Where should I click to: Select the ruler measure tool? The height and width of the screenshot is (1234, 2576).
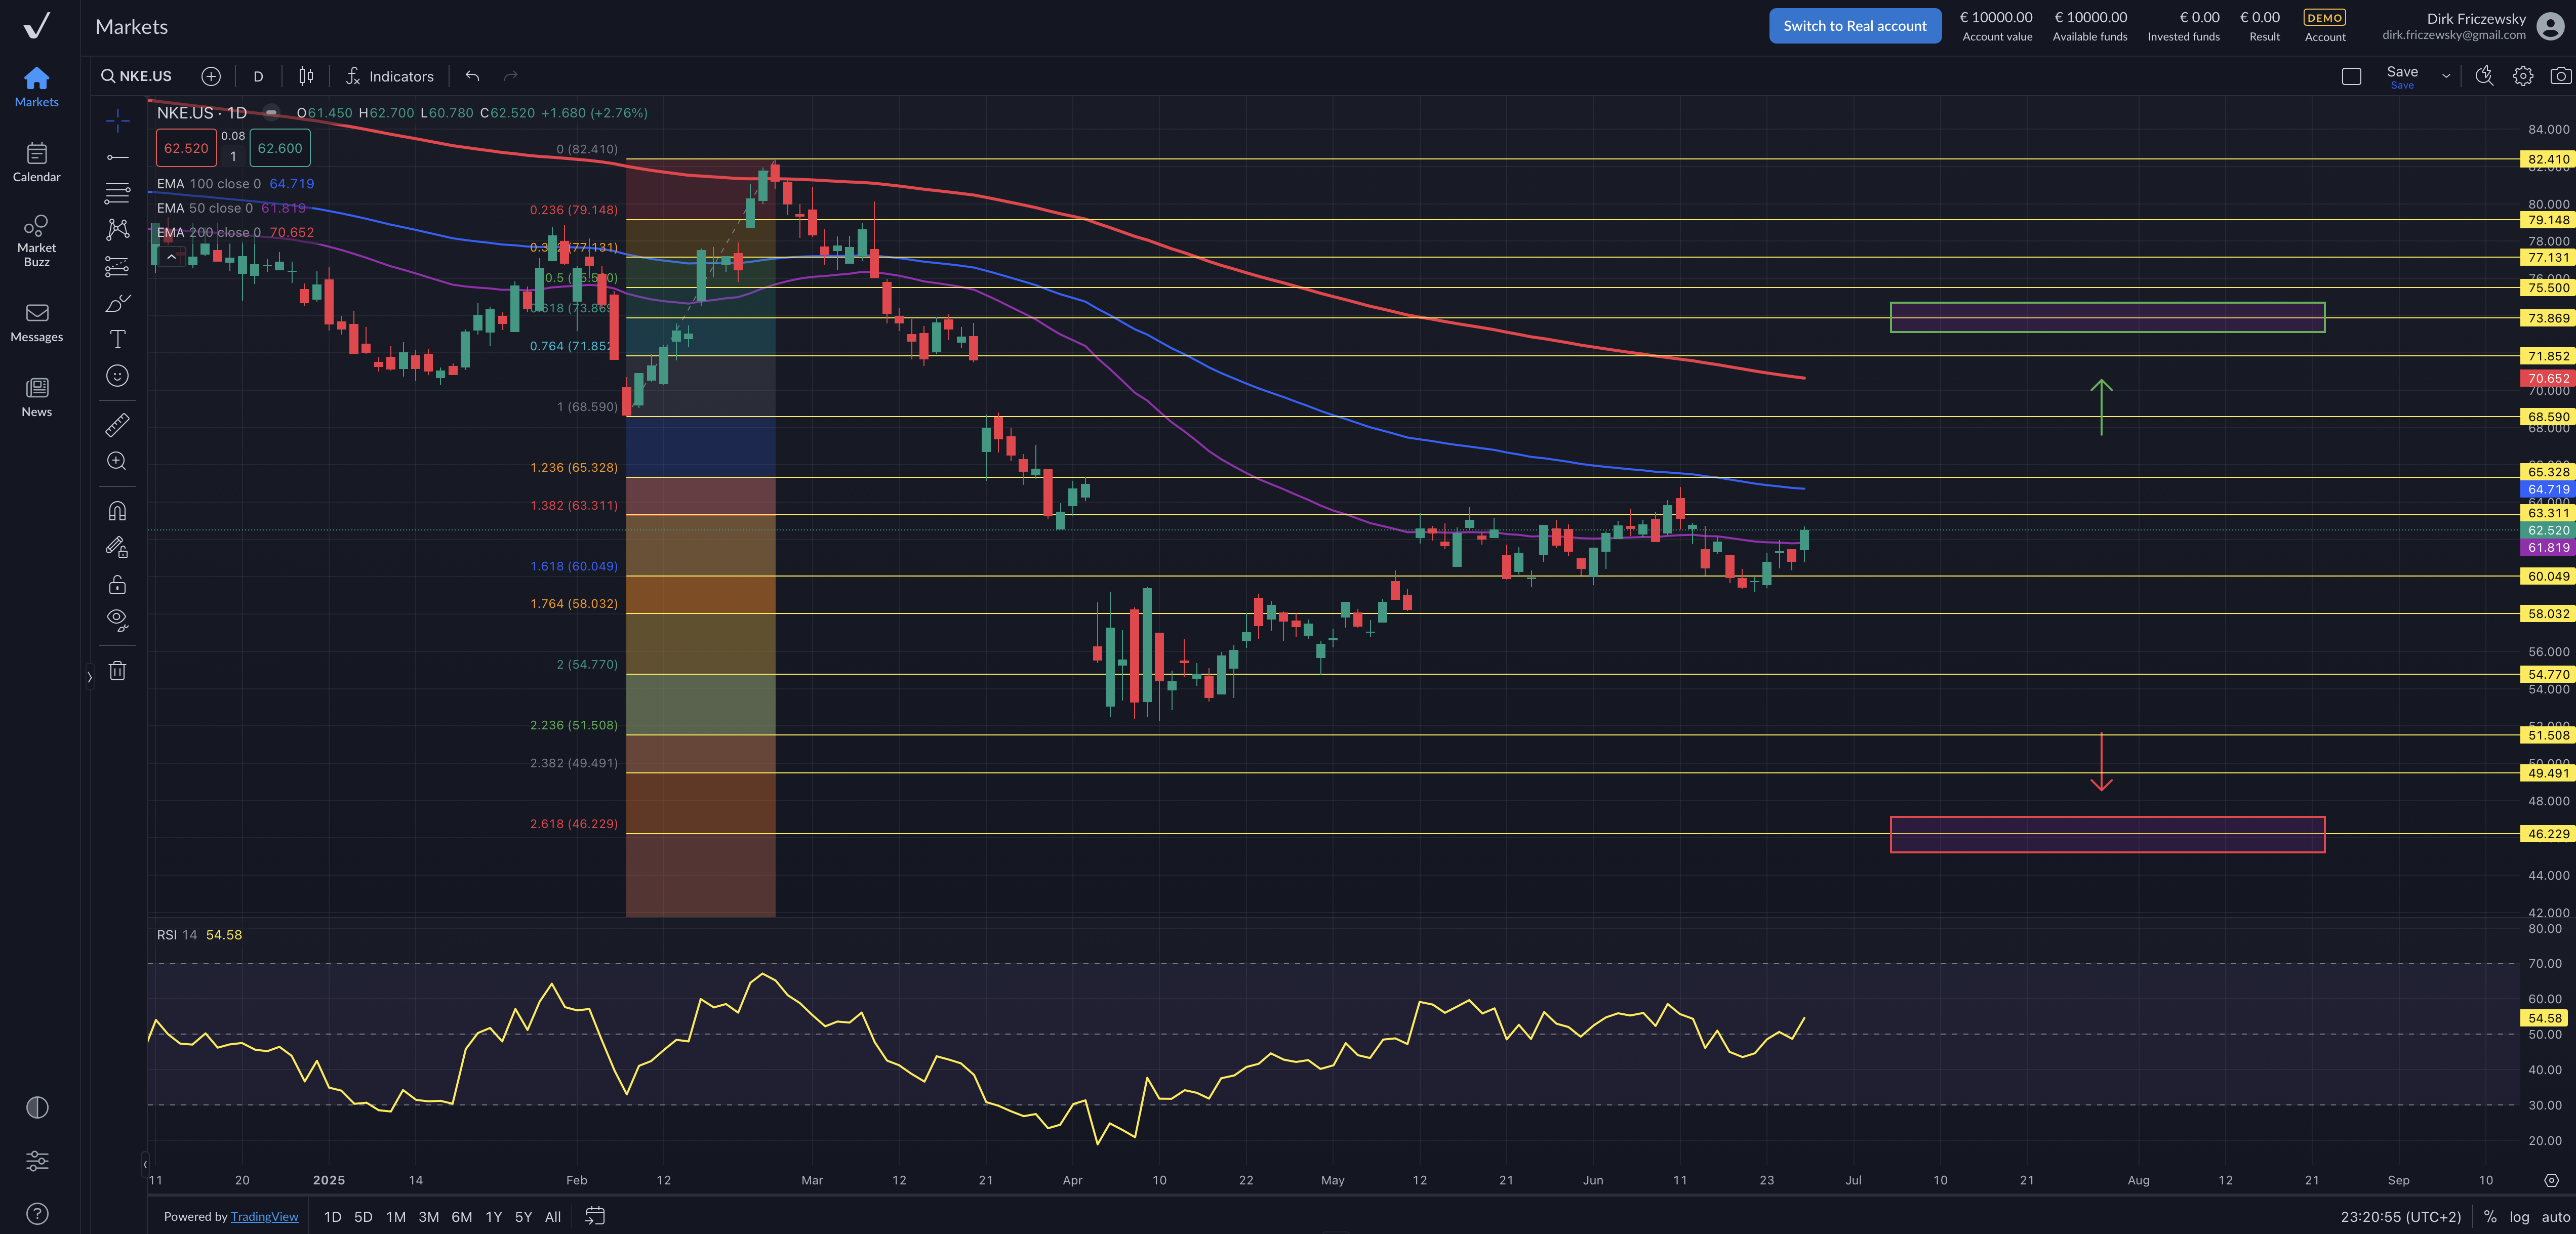(117, 425)
